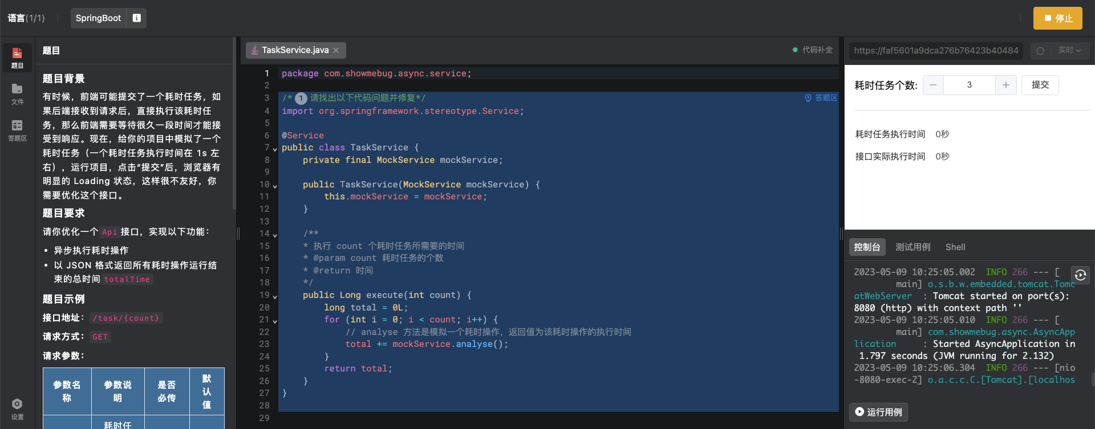The width and height of the screenshot is (1095, 429).
Task: Click the 题目背景 heading
Action: (64, 79)
